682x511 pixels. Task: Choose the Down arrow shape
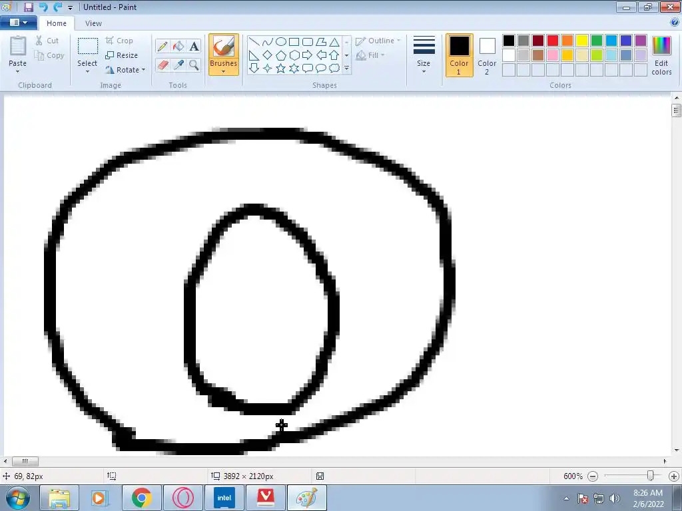[254, 69]
